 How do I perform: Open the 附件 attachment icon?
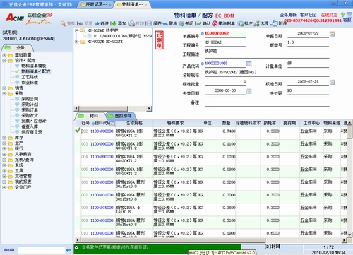coord(275,23)
